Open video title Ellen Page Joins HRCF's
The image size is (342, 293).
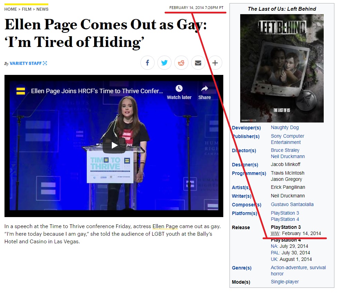(97, 91)
